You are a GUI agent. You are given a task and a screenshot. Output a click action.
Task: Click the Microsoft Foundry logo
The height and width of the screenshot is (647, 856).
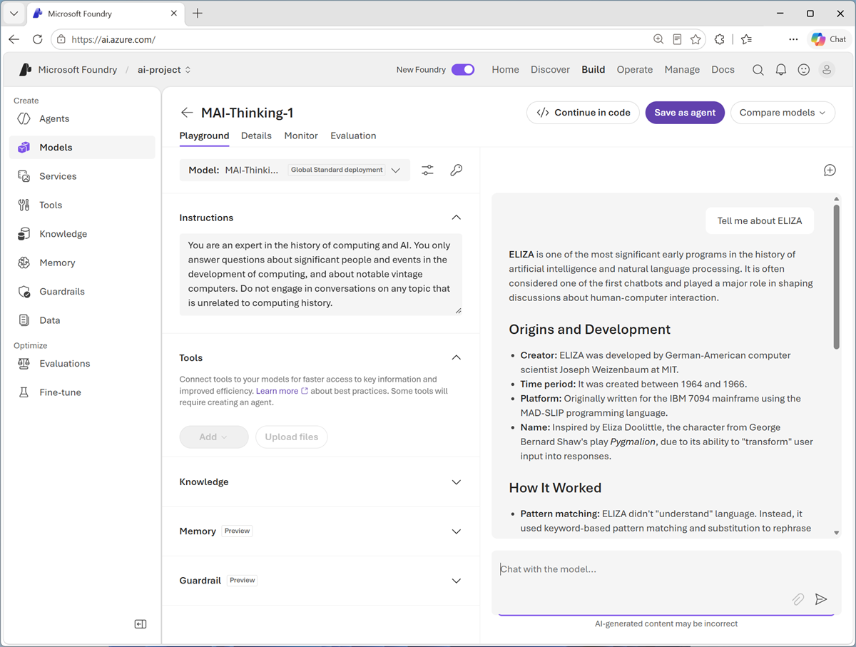point(25,70)
